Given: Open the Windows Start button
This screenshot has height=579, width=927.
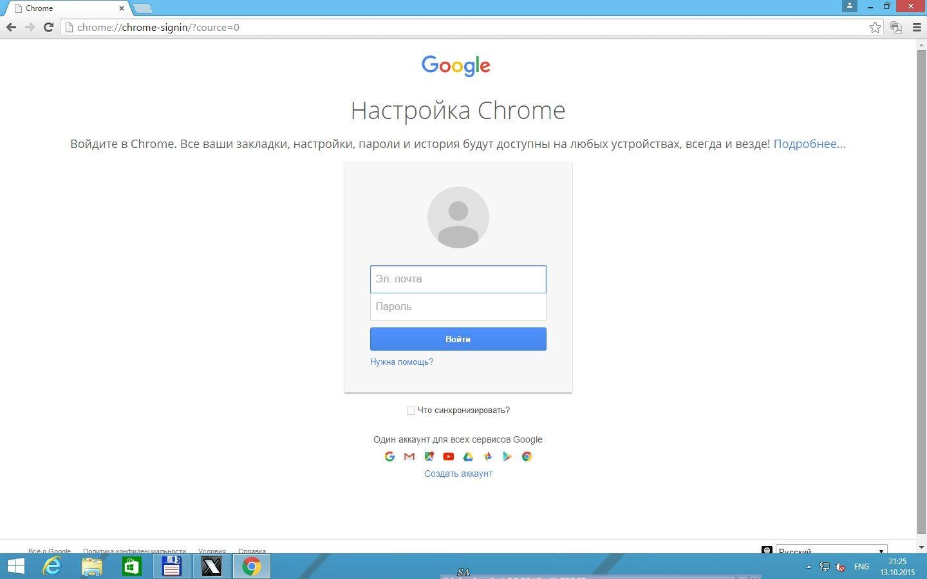Looking at the screenshot, I should coord(15,566).
